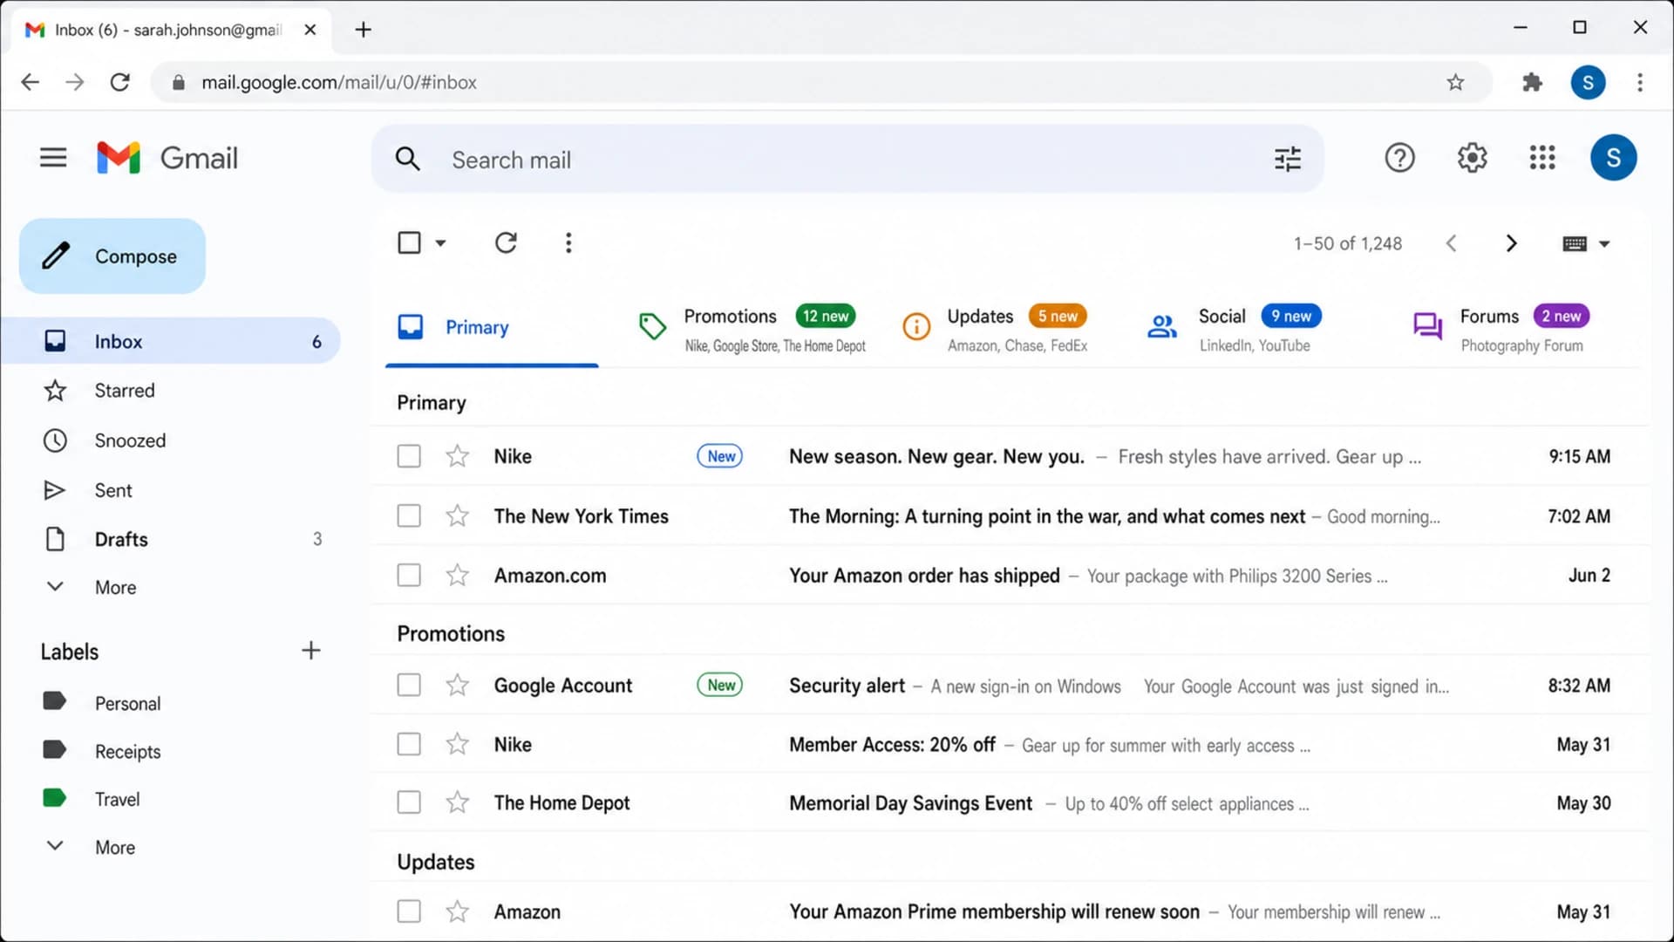Open the Support help icon
The width and height of the screenshot is (1674, 942).
coord(1399,158)
